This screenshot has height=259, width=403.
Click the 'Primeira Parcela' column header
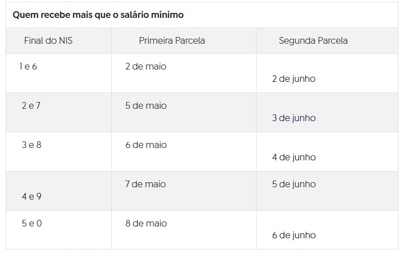pos(172,41)
